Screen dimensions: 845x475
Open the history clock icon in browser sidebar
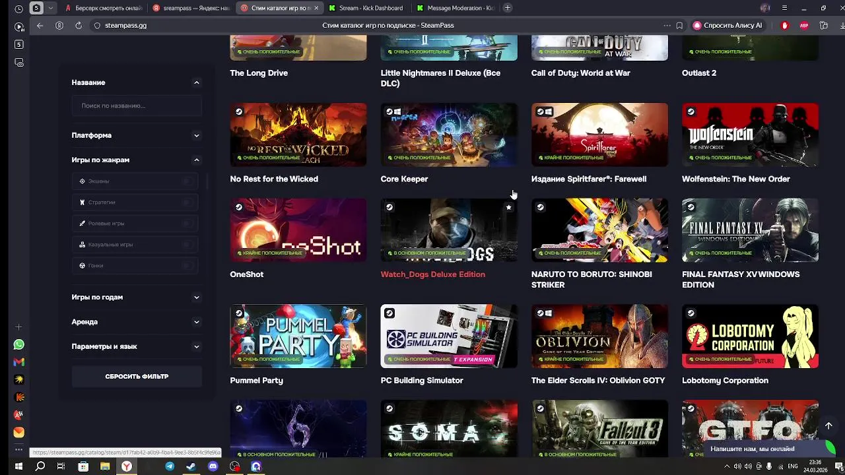(18, 9)
